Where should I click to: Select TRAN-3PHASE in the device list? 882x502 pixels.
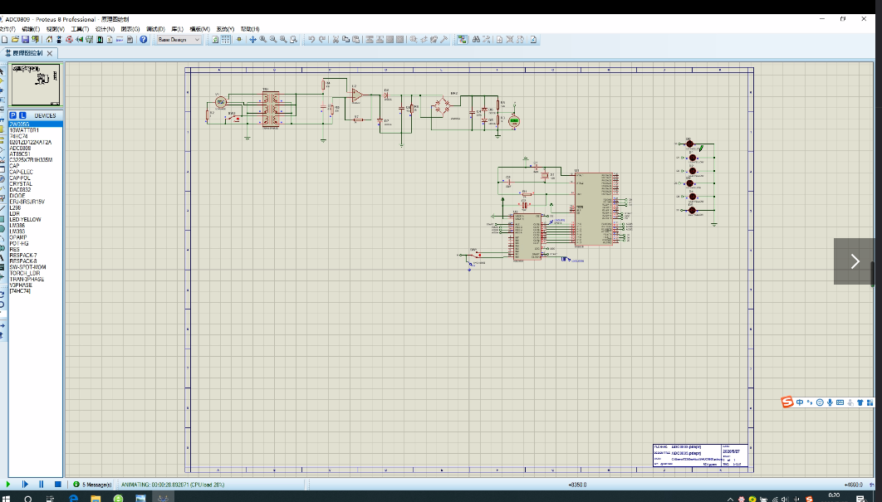pos(36,280)
